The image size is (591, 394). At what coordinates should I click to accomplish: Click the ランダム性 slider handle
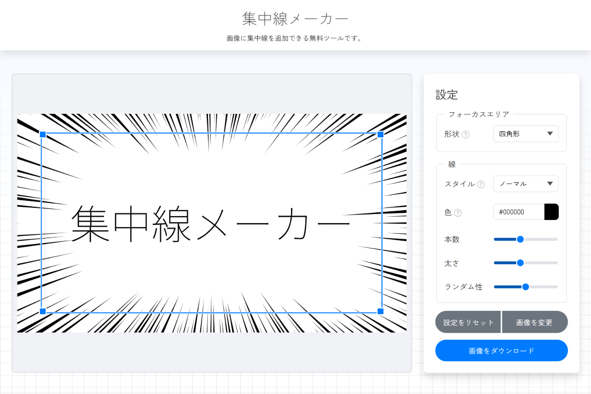click(525, 286)
